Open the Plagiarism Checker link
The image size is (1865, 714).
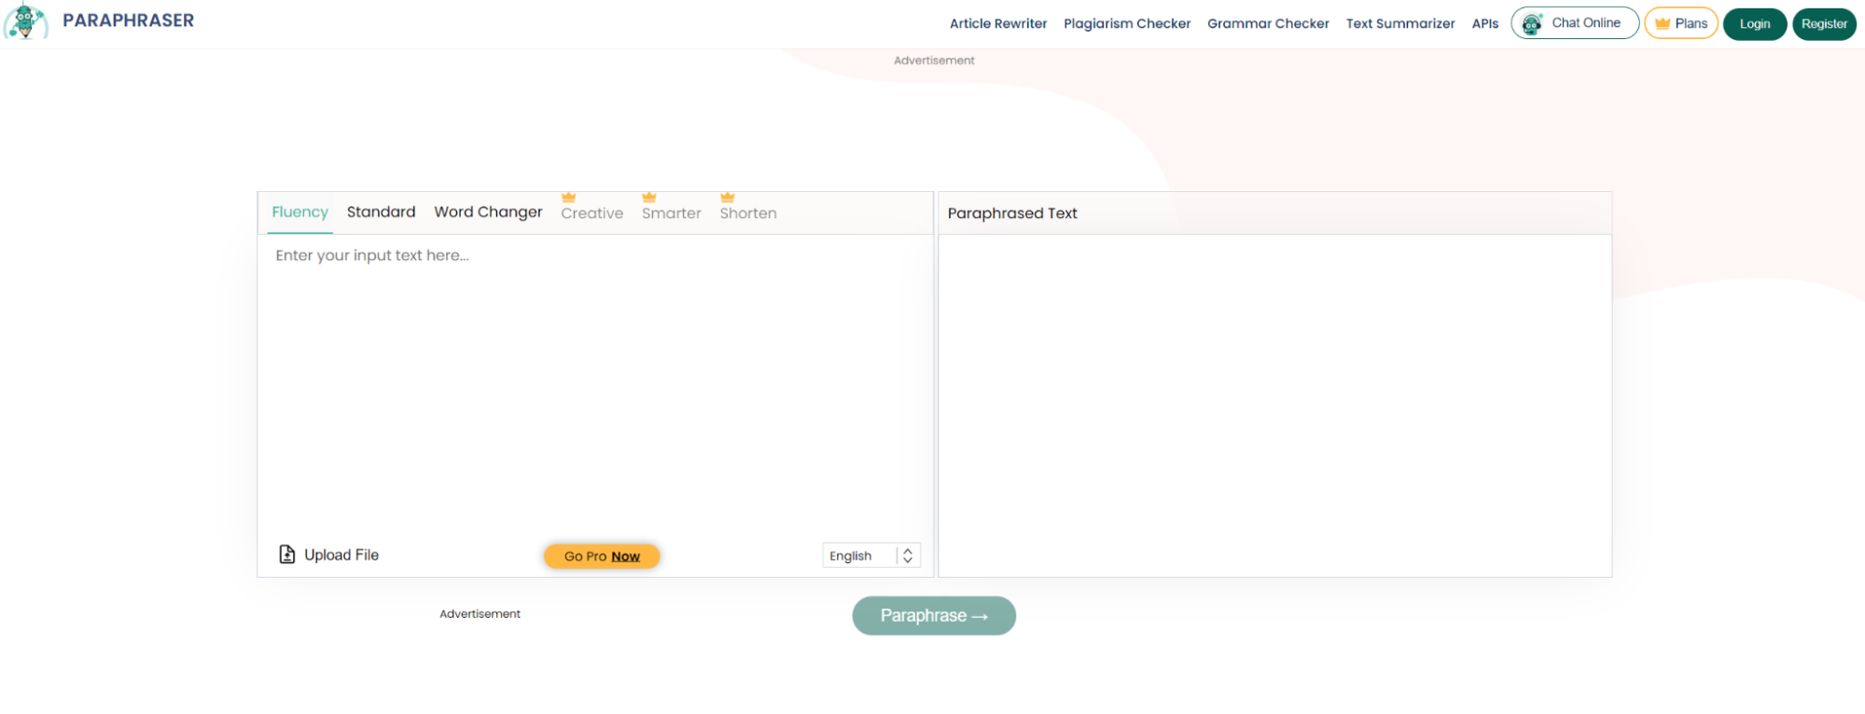click(x=1127, y=24)
